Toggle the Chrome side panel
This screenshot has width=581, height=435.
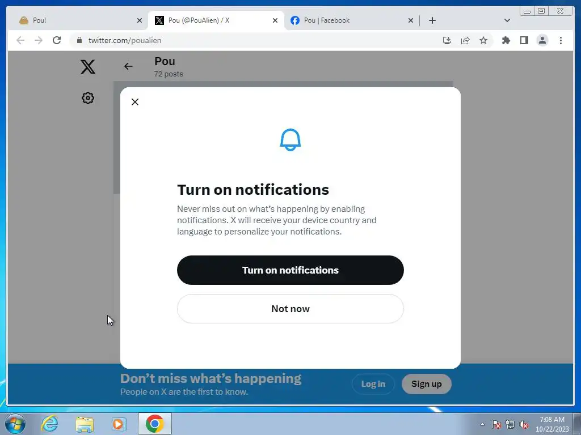(x=524, y=40)
